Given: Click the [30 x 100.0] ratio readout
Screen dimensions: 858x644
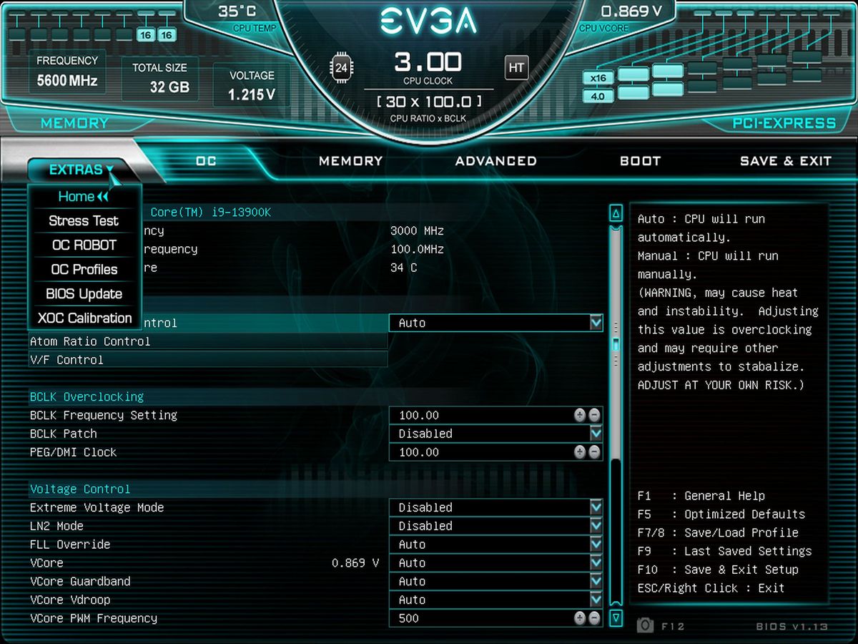Looking at the screenshot, I should [428, 101].
